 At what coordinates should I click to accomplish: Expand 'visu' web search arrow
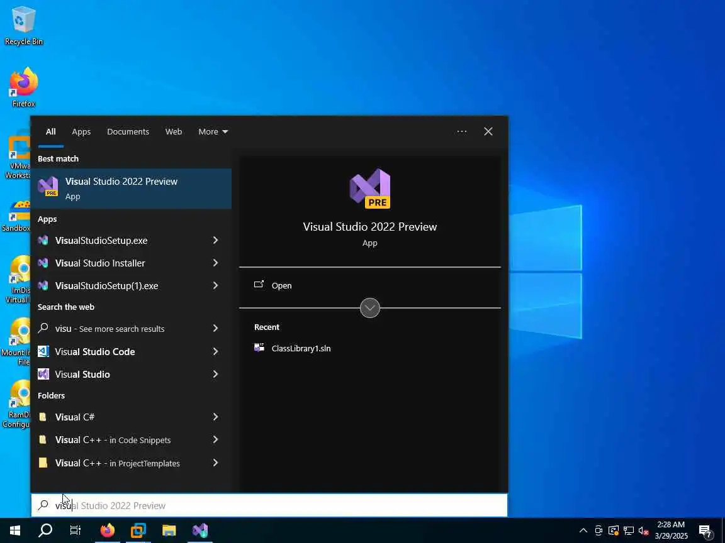coord(215,328)
